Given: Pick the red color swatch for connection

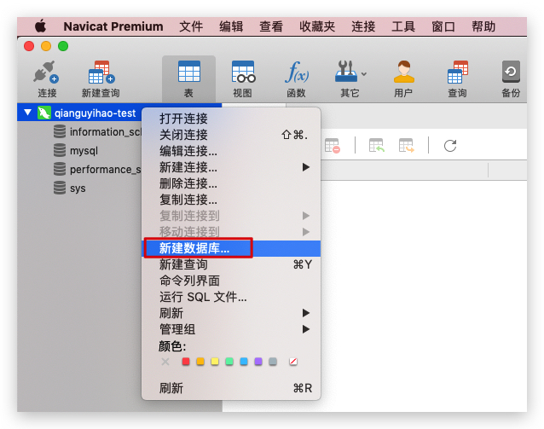Looking at the screenshot, I should coord(186,362).
